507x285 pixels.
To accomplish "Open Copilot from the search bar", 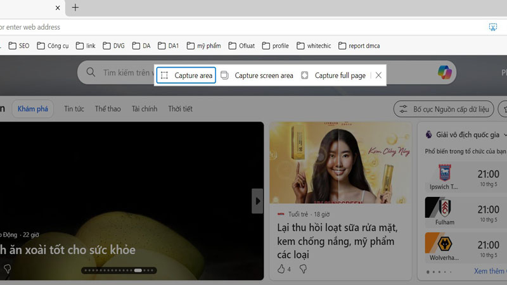I will point(445,72).
